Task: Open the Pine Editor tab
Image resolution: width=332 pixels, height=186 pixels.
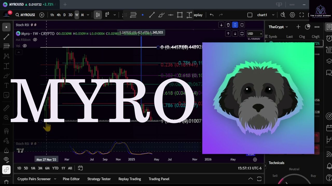Action: pos(71,179)
